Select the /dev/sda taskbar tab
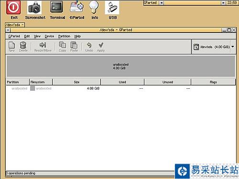The height and width of the screenshot is (179, 239). click(x=15, y=25)
